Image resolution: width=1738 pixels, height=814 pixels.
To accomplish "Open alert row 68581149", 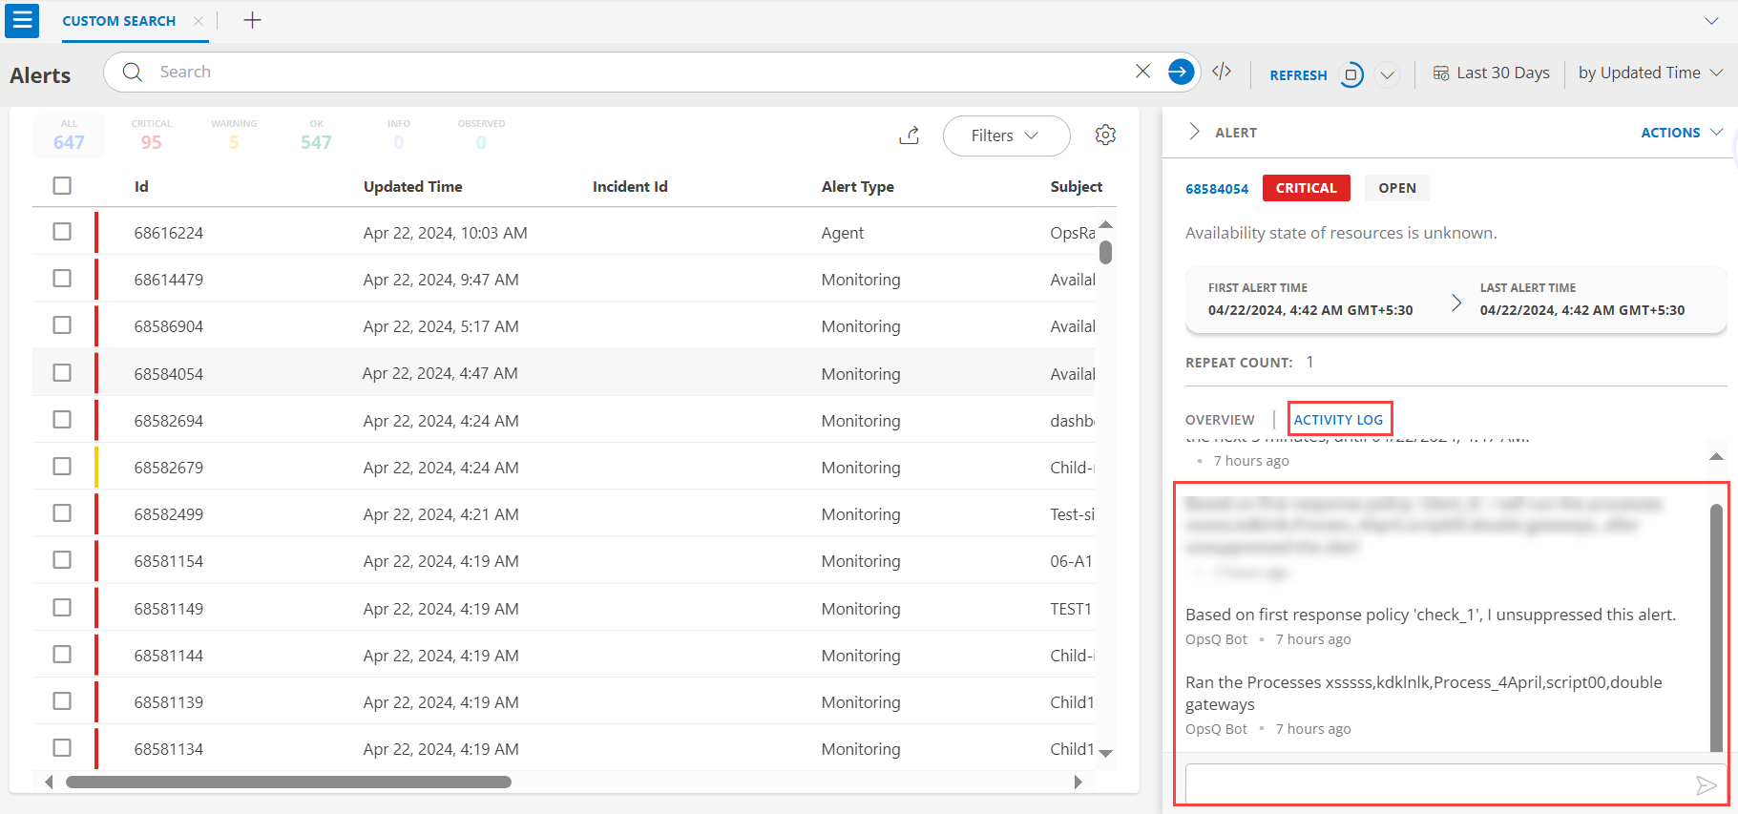I will [574, 608].
